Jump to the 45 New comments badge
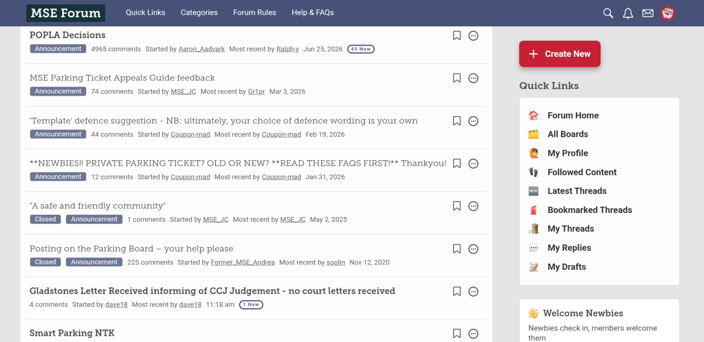Screen dimensions: 704x342 coord(361,49)
